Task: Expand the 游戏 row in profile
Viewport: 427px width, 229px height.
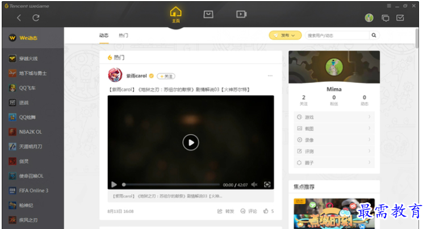Action: (334, 117)
